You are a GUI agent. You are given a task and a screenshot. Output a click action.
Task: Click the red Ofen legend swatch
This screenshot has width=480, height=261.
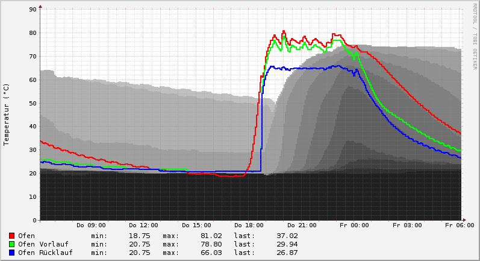pos(11,236)
